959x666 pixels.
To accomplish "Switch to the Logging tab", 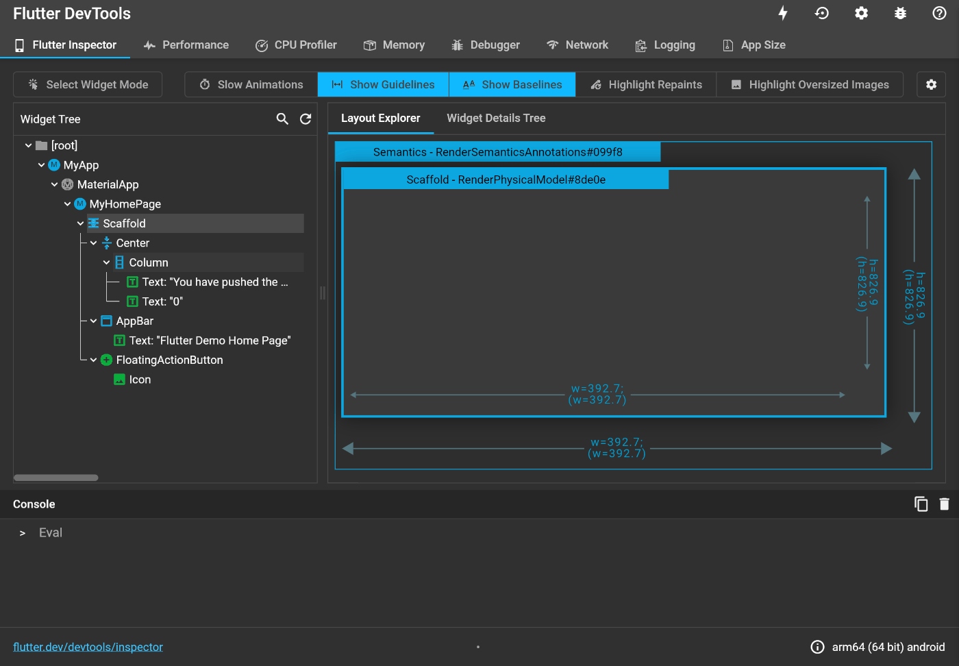I will (x=665, y=45).
